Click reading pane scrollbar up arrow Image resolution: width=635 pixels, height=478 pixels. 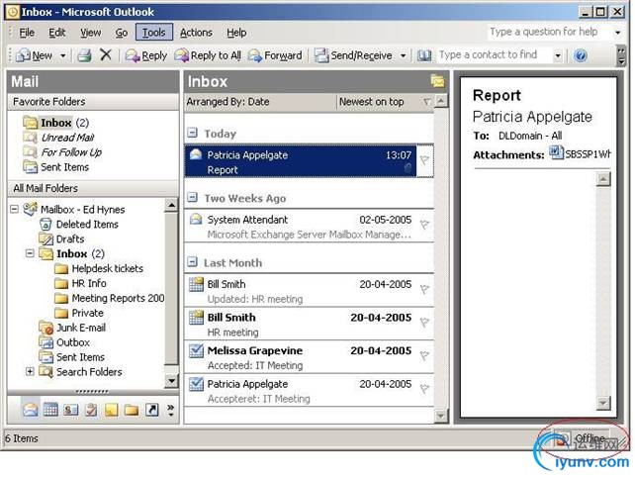[x=603, y=179]
